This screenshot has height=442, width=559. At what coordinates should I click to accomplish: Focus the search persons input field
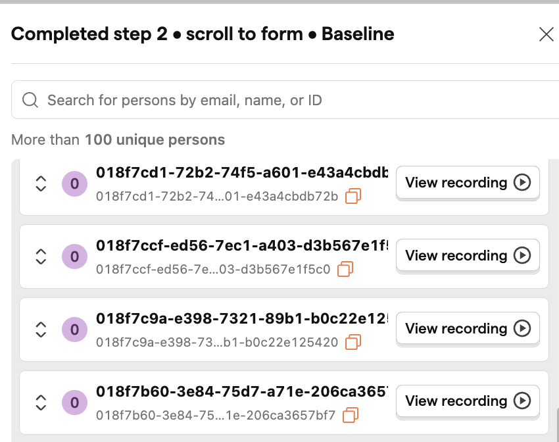(285, 100)
